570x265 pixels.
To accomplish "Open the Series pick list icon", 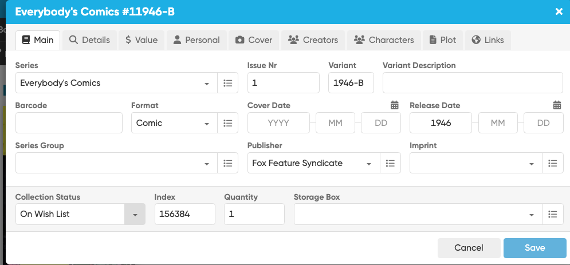I will coord(227,83).
